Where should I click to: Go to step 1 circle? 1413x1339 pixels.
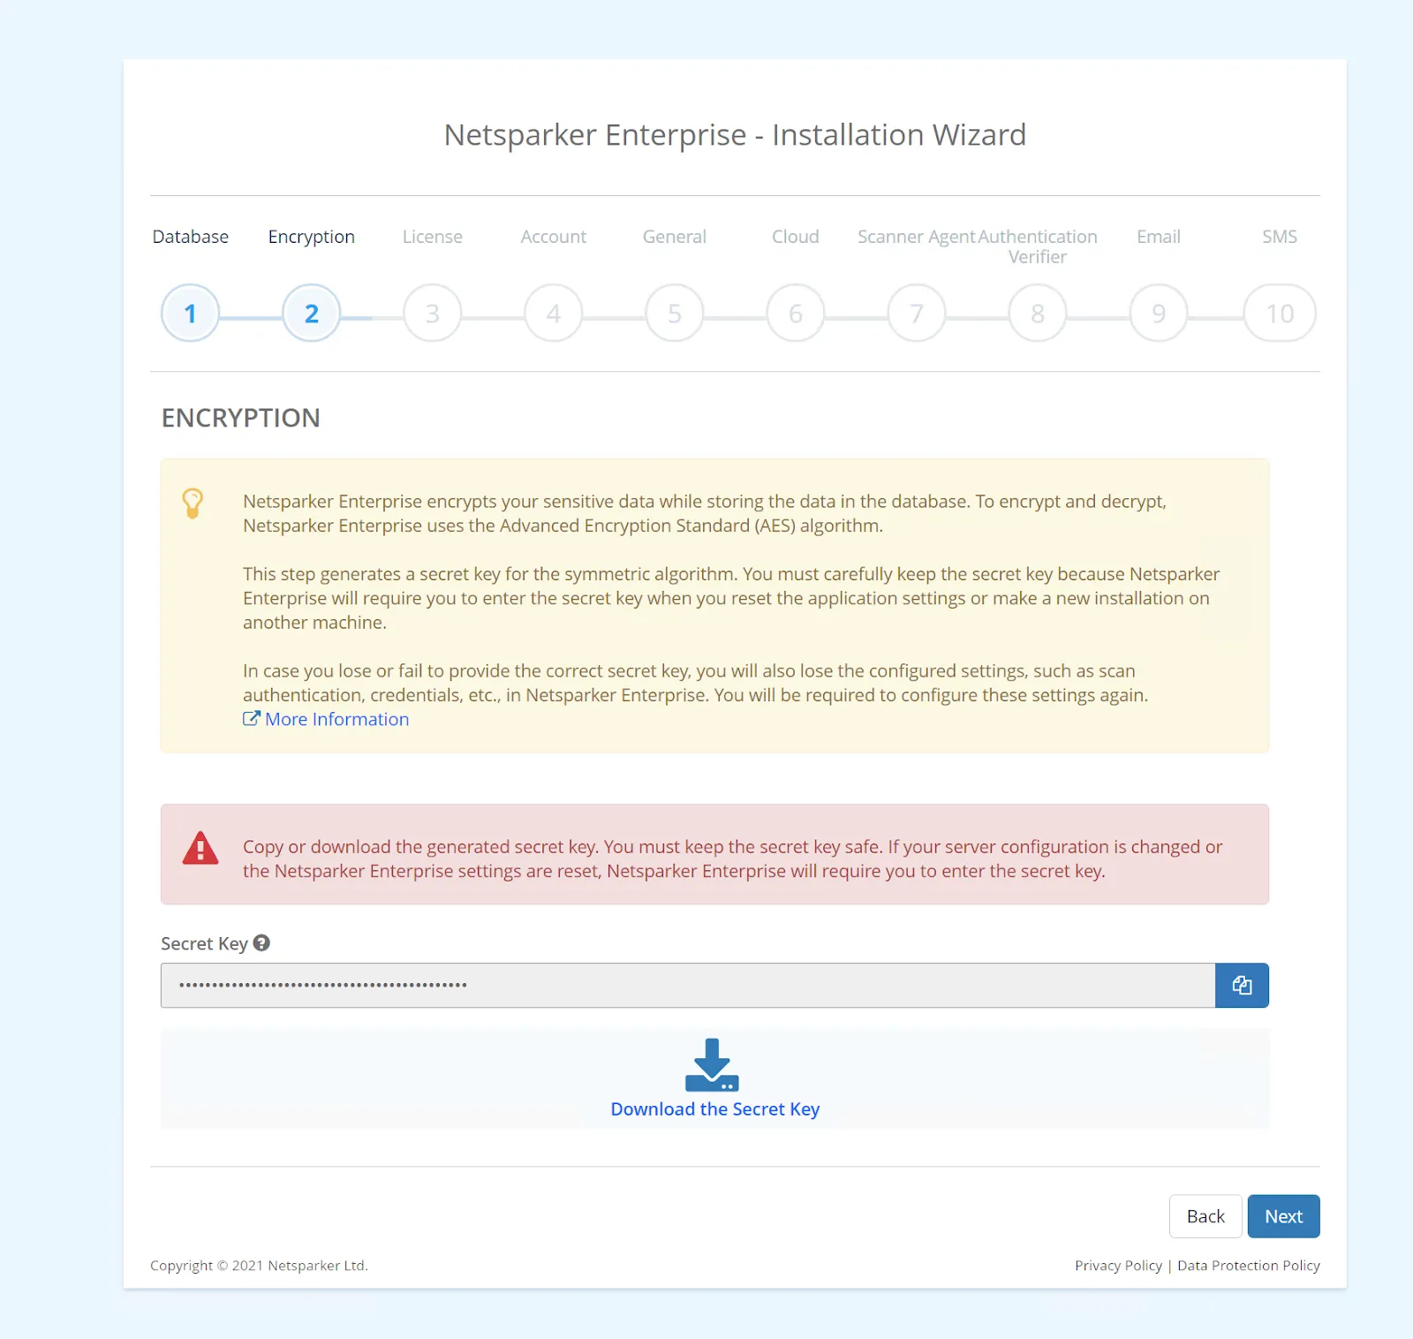click(190, 313)
